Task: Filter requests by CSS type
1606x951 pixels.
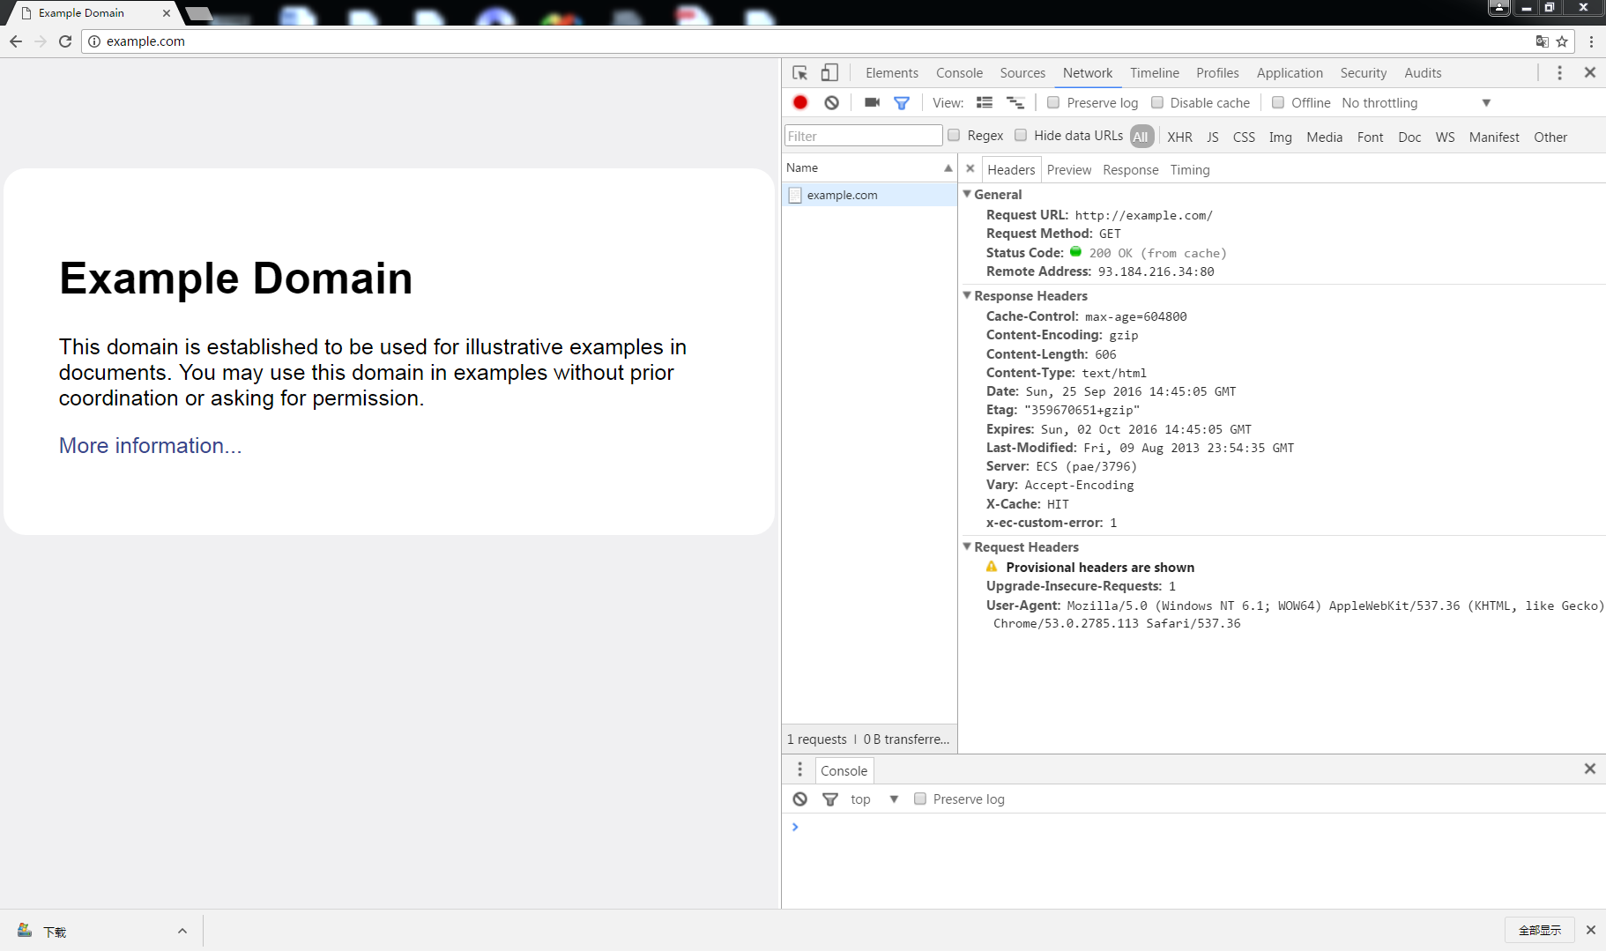Action: tap(1244, 137)
